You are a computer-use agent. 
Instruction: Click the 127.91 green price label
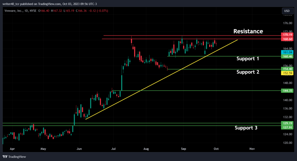[287, 127]
